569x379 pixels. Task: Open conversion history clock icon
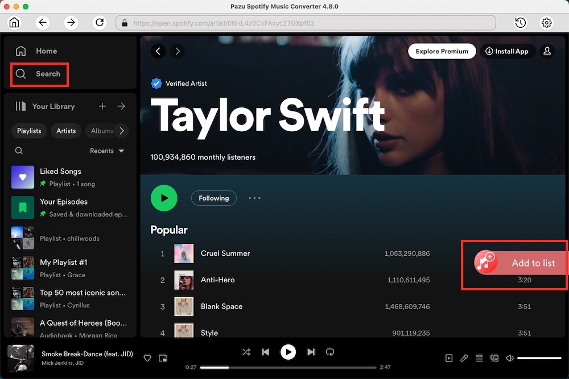point(520,23)
